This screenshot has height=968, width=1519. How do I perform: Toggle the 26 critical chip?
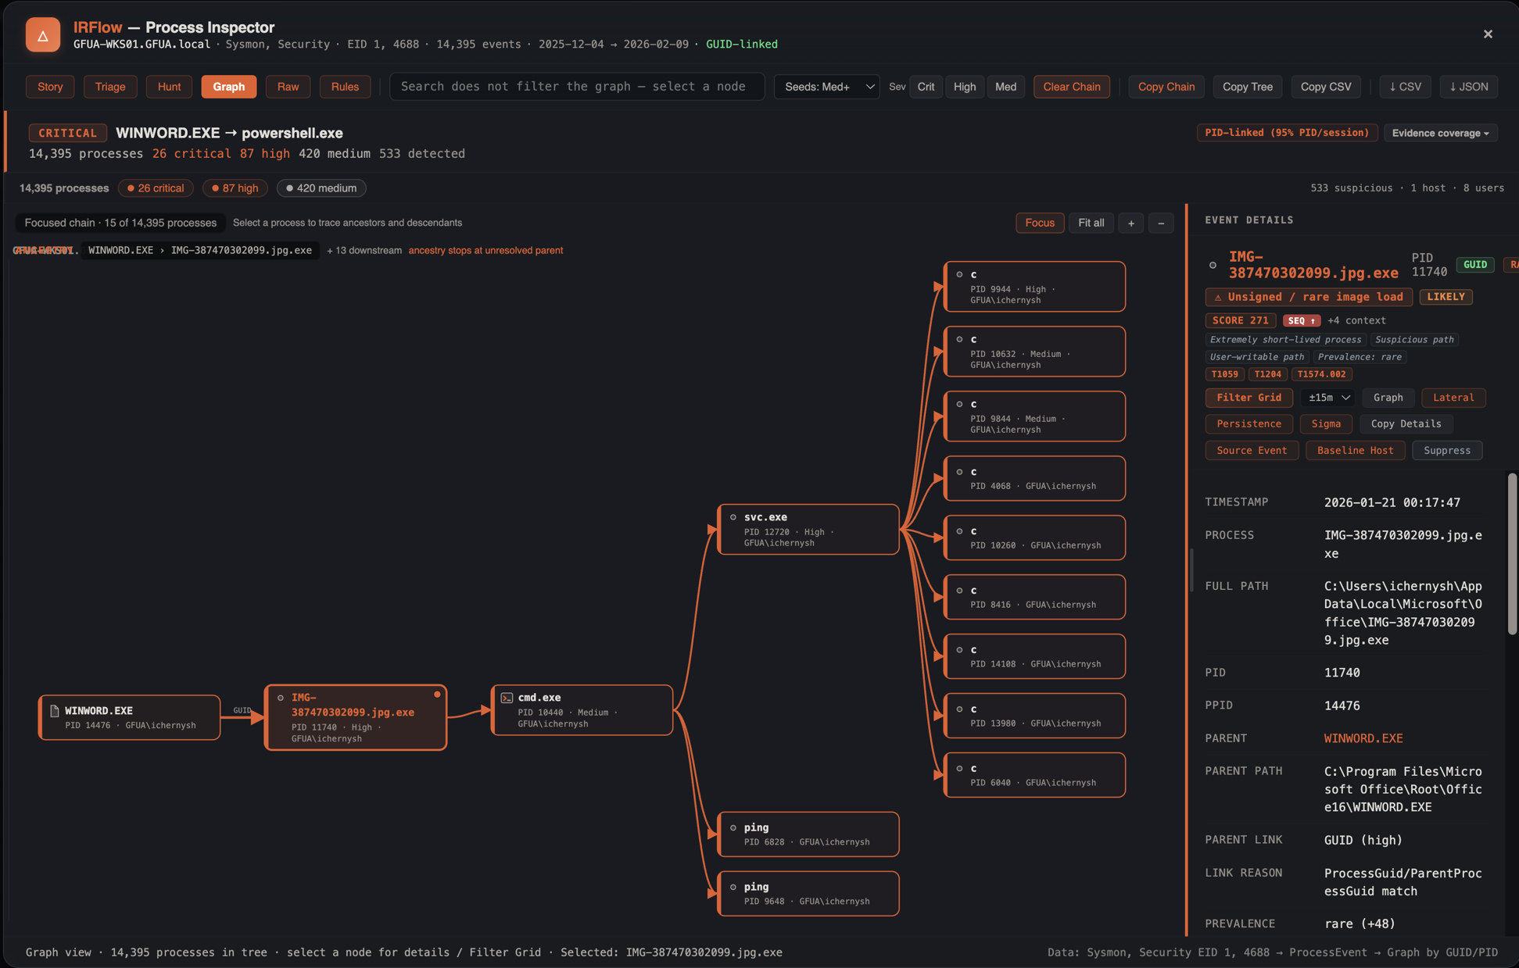pyautogui.click(x=156, y=188)
